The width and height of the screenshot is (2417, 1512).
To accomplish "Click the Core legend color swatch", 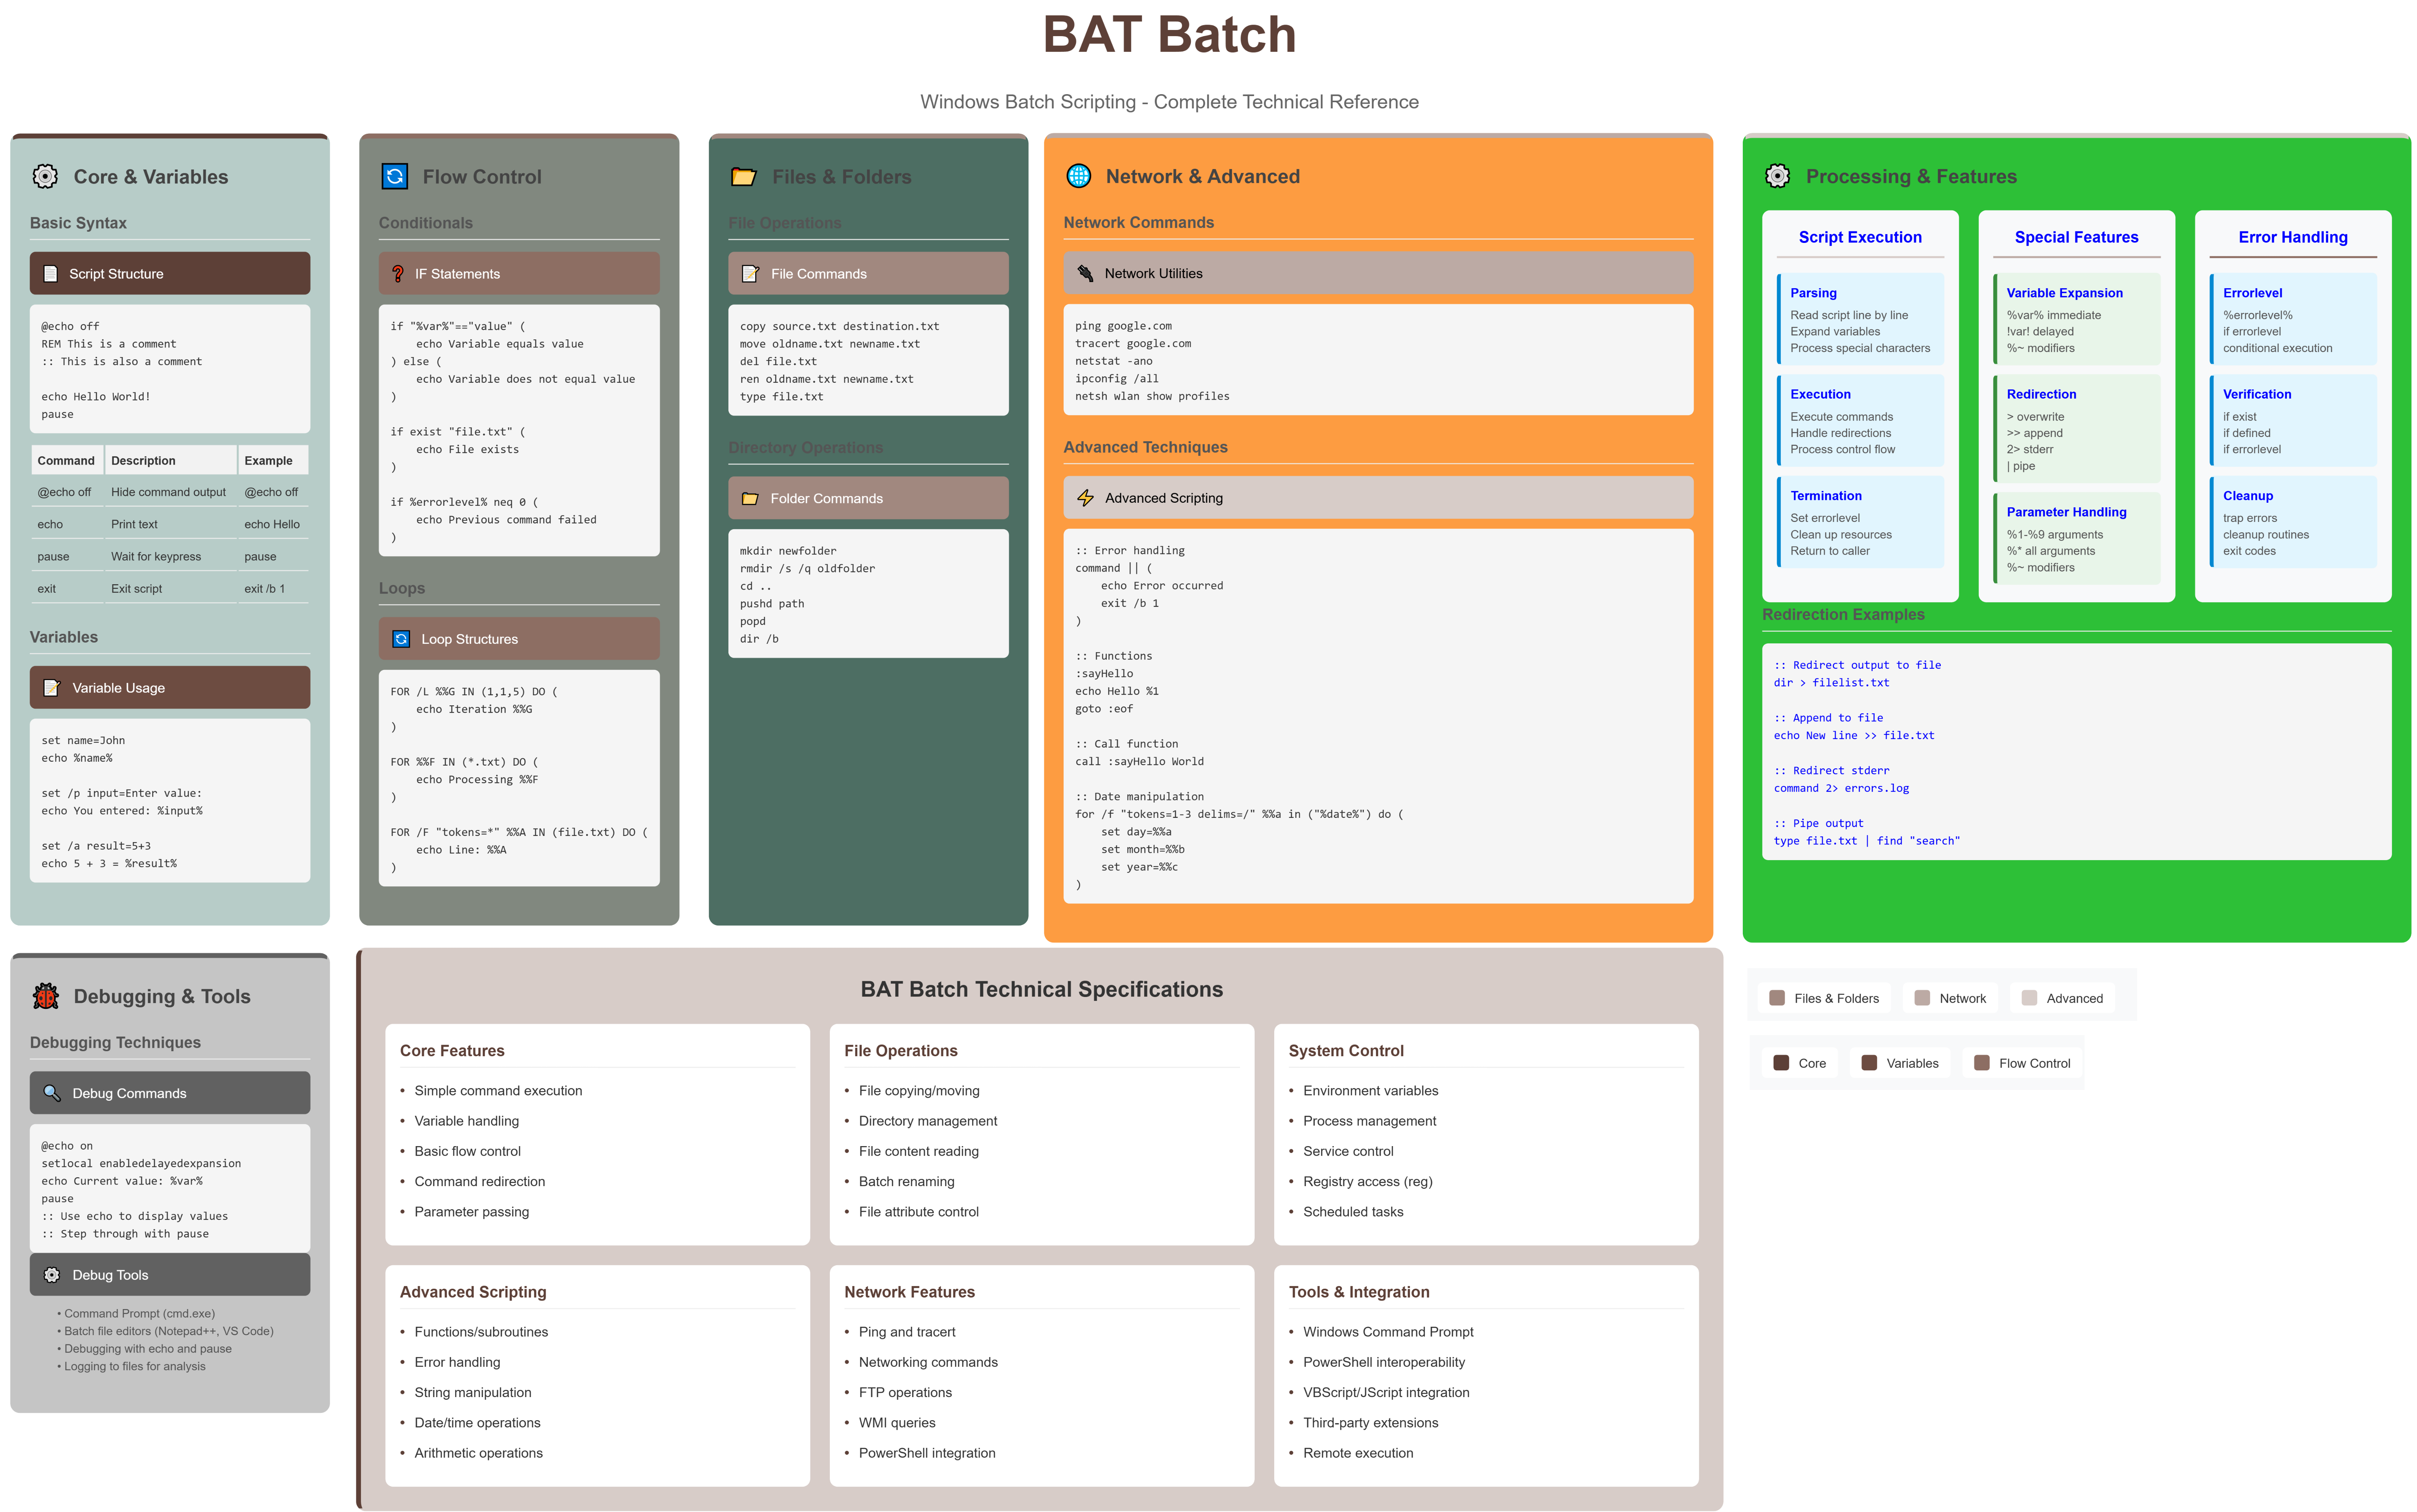I will (x=1781, y=1063).
